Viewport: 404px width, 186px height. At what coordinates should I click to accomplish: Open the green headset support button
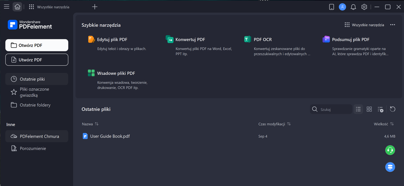point(390,150)
